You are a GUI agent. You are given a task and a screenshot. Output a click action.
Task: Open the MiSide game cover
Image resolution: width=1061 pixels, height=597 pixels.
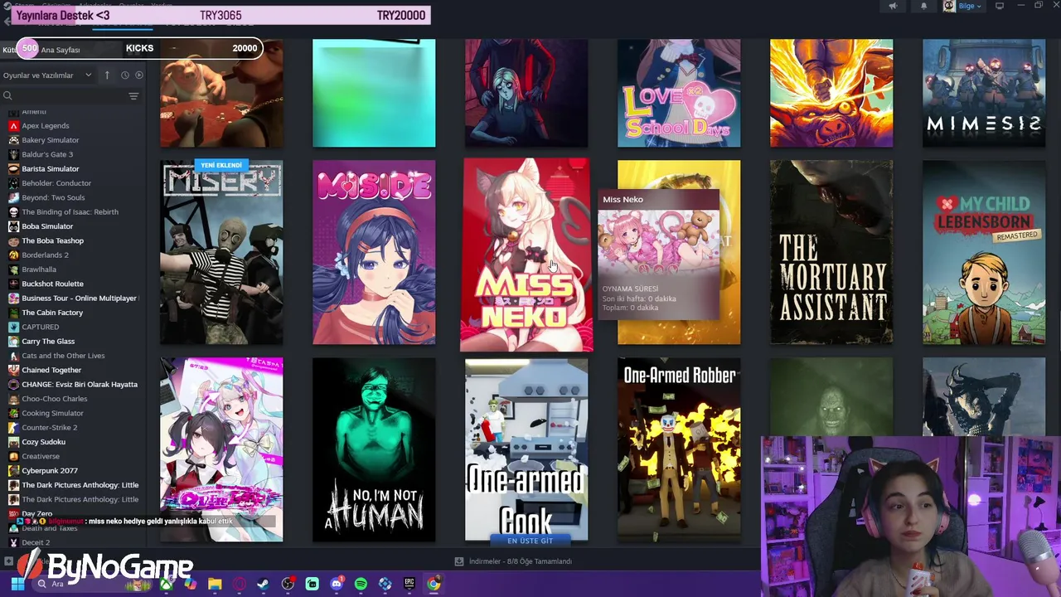click(374, 253)
